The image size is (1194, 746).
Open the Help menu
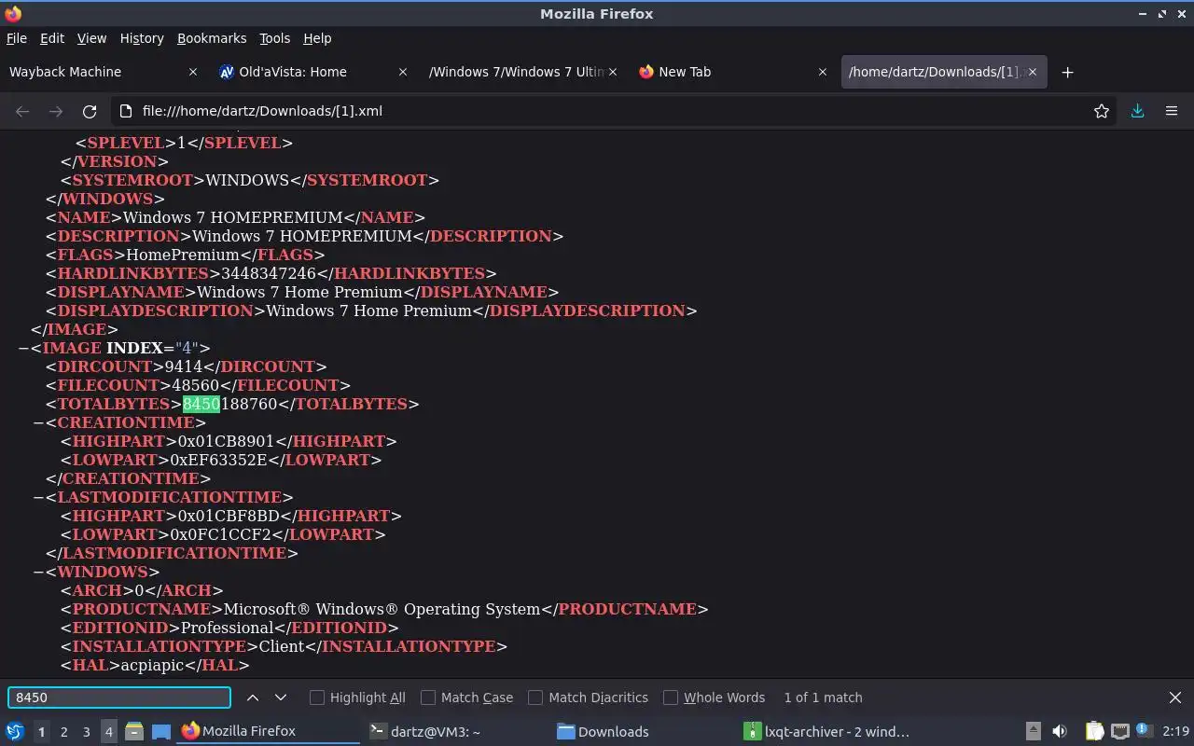(x=317, y=38)
